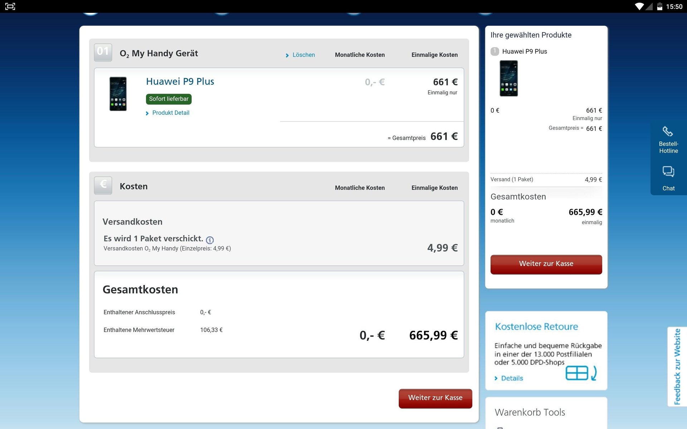
Task: Click the sidebar 665,99 € einmalig total
Action: click(x=585, y=212)
